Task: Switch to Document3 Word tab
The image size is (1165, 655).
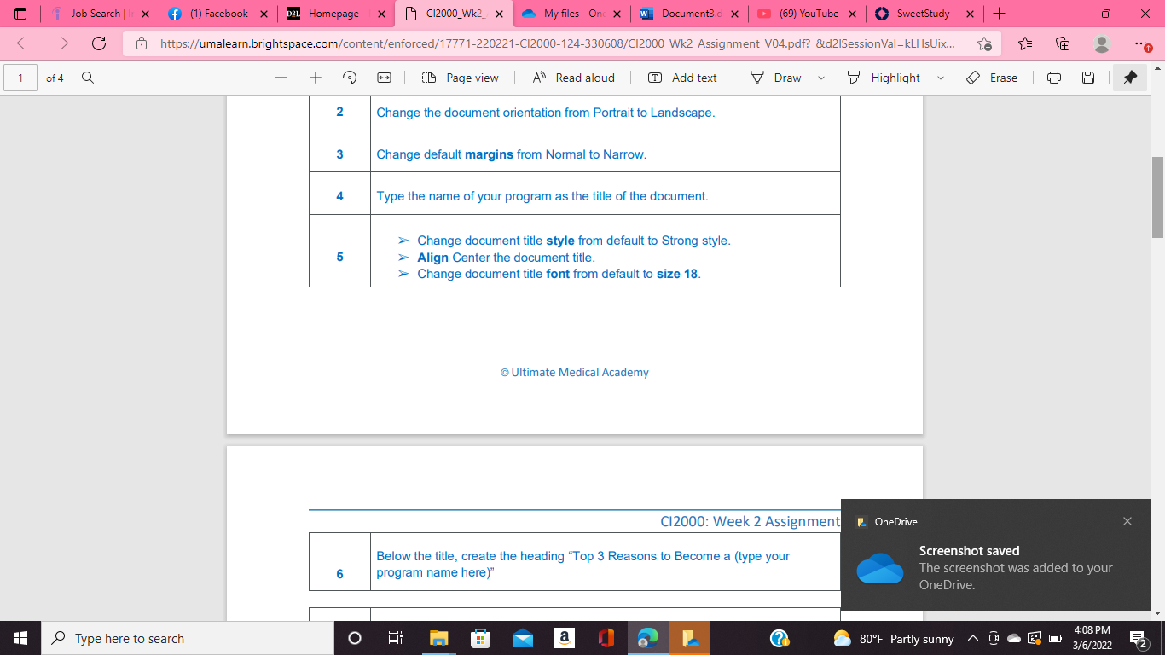Action: pos(689,14)
